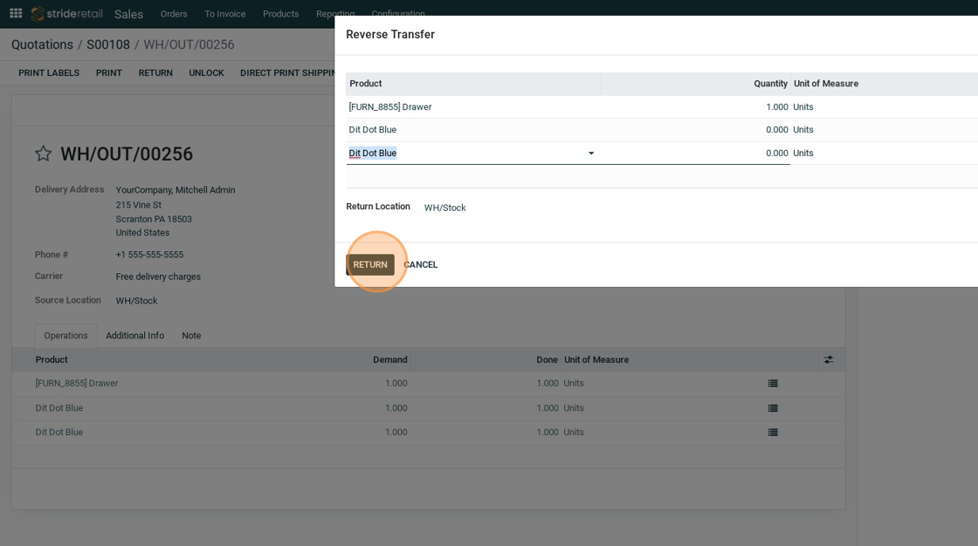
Task: Click CANCEL in Reverse Transfer dialog
Action: pyautogui.click(x=420, y=264)
